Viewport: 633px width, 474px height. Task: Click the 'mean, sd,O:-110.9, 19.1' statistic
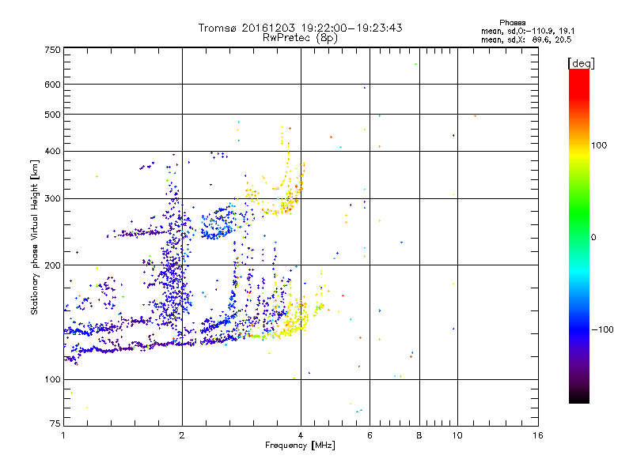pos(528,31)
